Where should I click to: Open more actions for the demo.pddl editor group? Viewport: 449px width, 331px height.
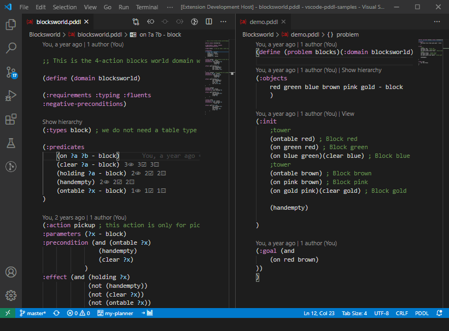coord(437,22)
